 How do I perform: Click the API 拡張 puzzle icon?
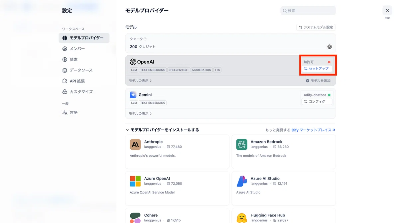tap(65, 81)
